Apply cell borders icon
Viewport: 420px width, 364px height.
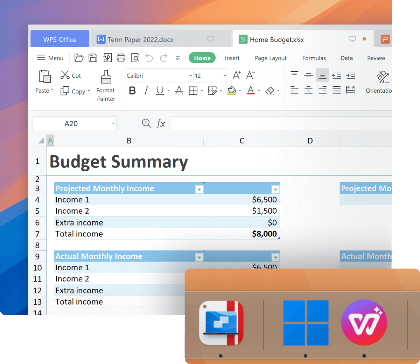click(193, 91)
